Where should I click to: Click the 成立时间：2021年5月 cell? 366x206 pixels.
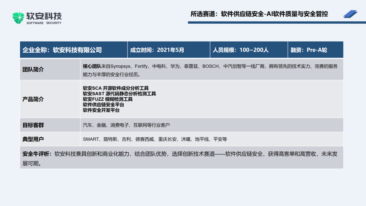click(x=169, y=50)
